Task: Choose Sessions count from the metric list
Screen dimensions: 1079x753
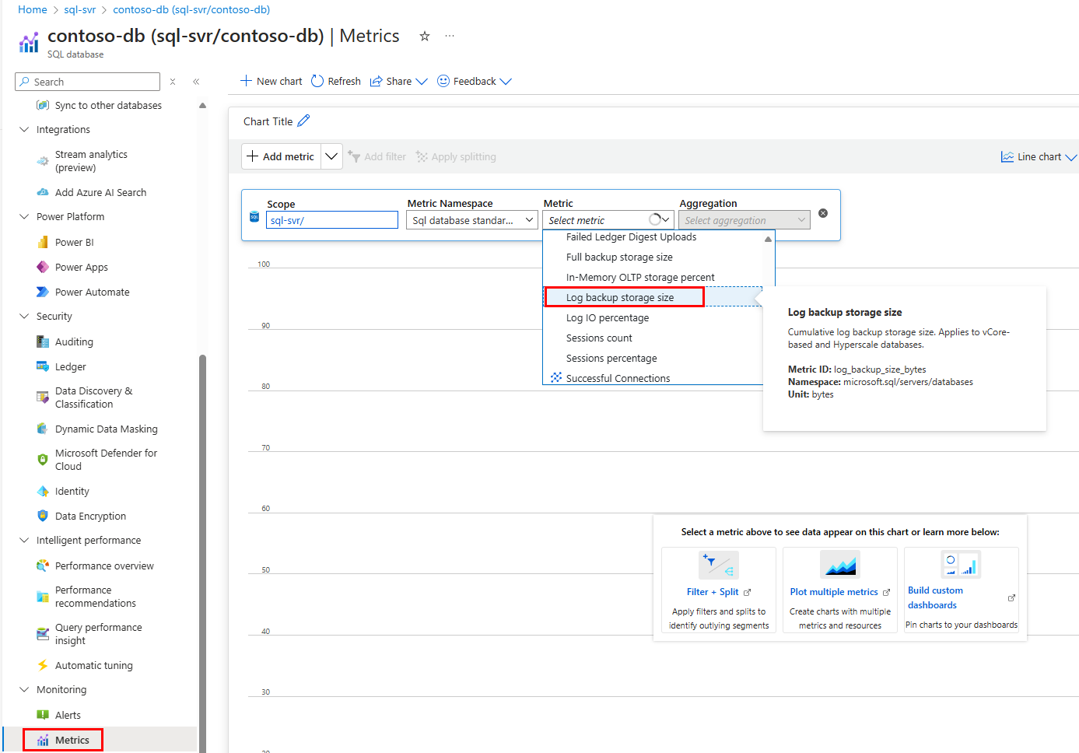Action: pos(599,338)
